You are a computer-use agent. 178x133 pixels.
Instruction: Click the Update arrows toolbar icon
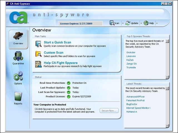(x=128, y=23)
